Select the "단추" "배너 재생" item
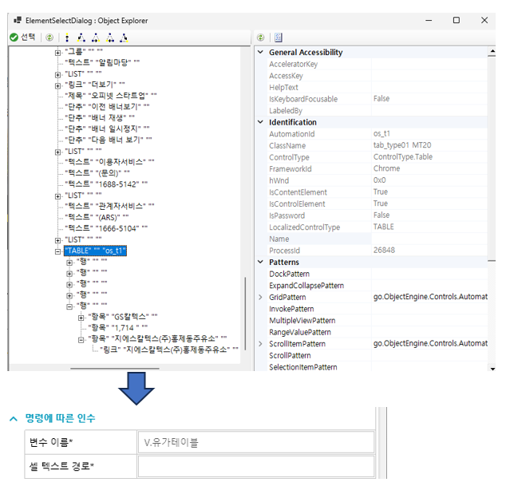Image resolution: width=506 pixels, height=486 pixels. click(100, 118)
